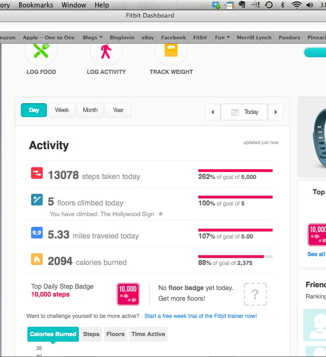The image size is (326, 357).
Task: Click the Bluetooth menu bar icon
Action: click(x=282, y=5)
